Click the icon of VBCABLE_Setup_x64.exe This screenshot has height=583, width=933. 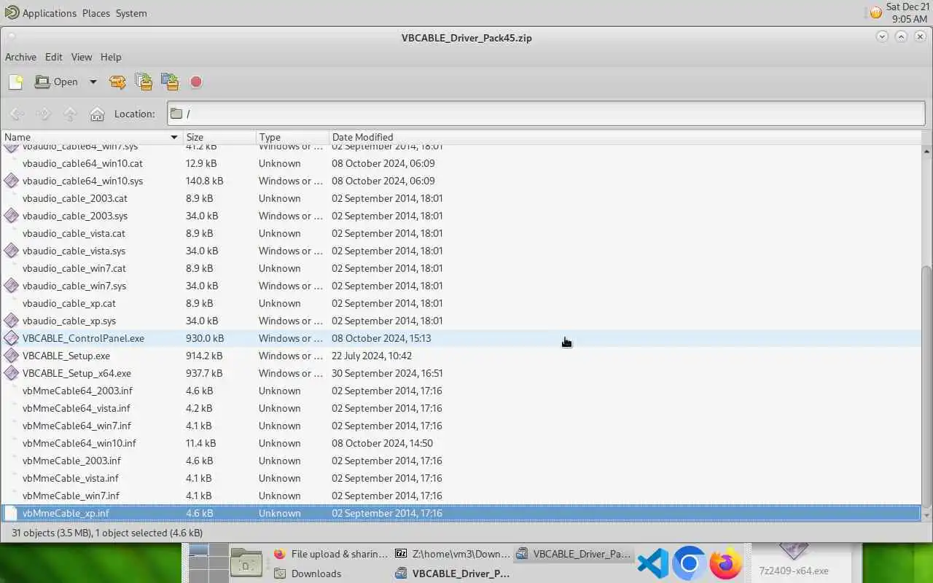[11, 373]
